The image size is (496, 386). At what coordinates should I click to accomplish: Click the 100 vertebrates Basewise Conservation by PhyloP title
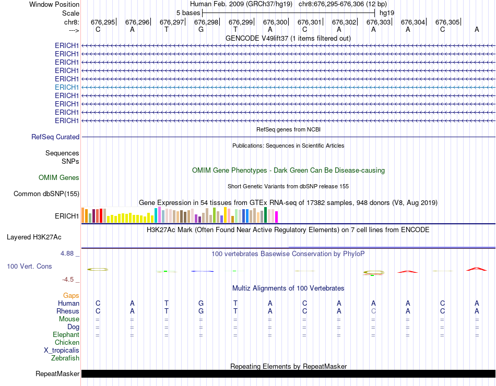click(288, 254)
